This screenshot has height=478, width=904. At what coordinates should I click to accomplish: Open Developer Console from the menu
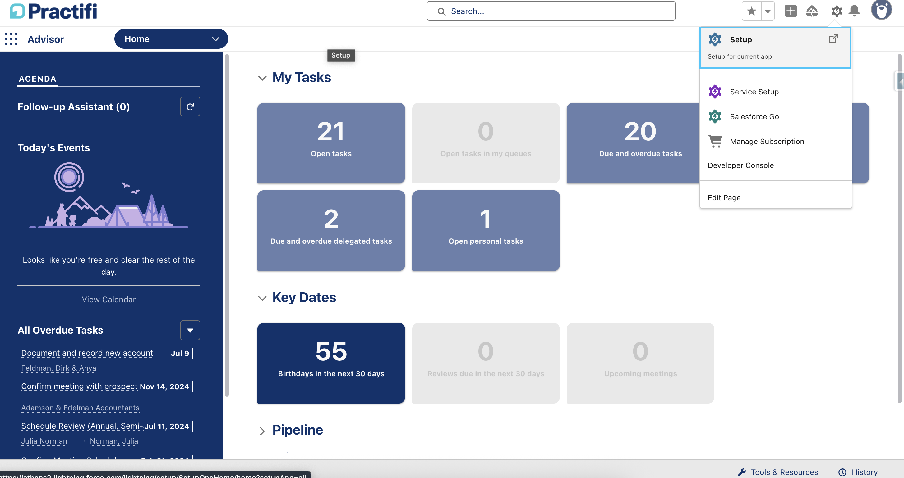[x=740, y=165]
